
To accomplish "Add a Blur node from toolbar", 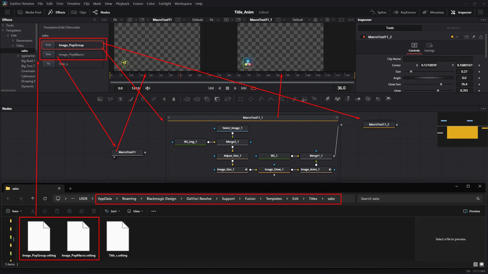I will 174,99.
